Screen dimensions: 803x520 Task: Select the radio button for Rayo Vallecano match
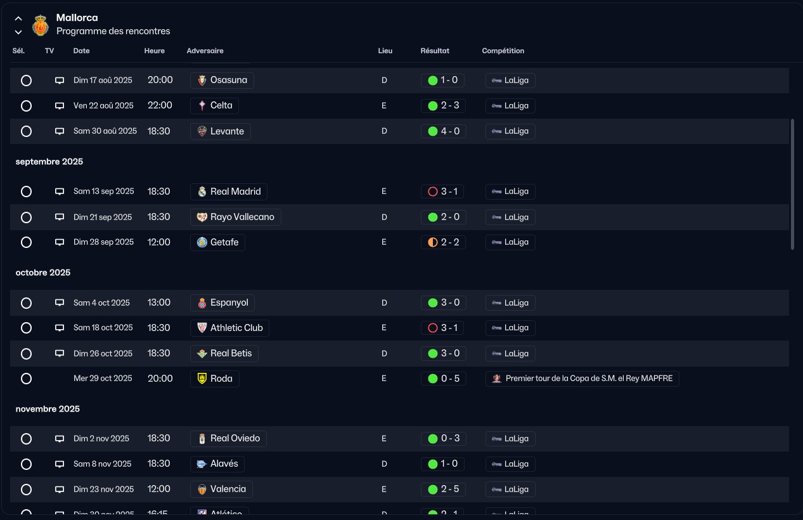pyautogui.click(x=26, y=217)
